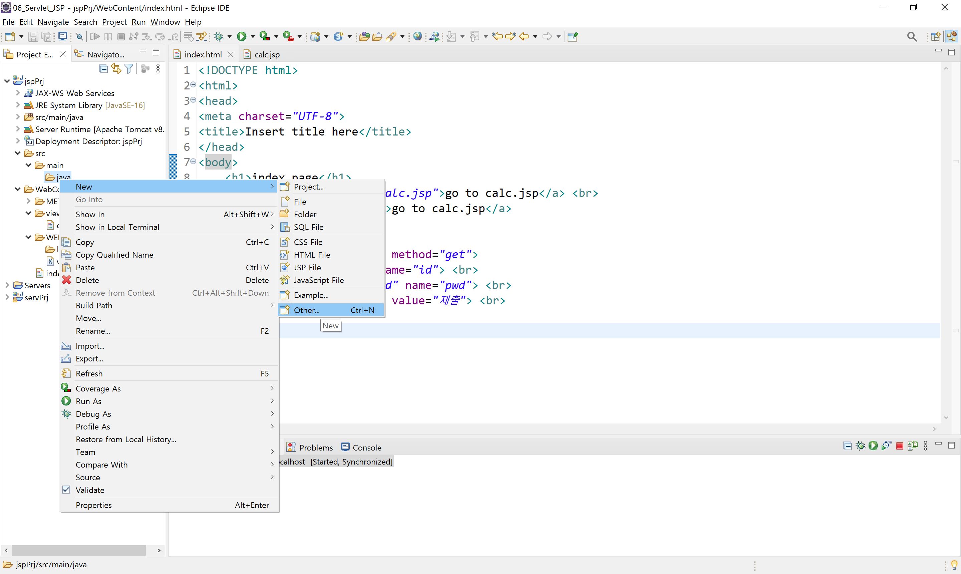Image resolution: width=961 pixels, height=574 pixels.
Task: Open the Run button dropdown arrow
Action: click(x=253, y=36)
